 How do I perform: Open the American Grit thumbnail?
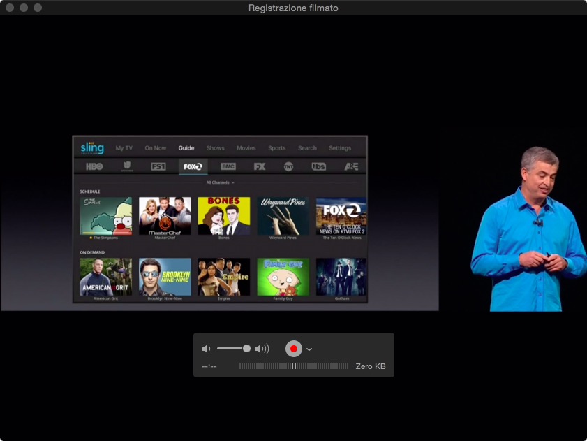106,277
